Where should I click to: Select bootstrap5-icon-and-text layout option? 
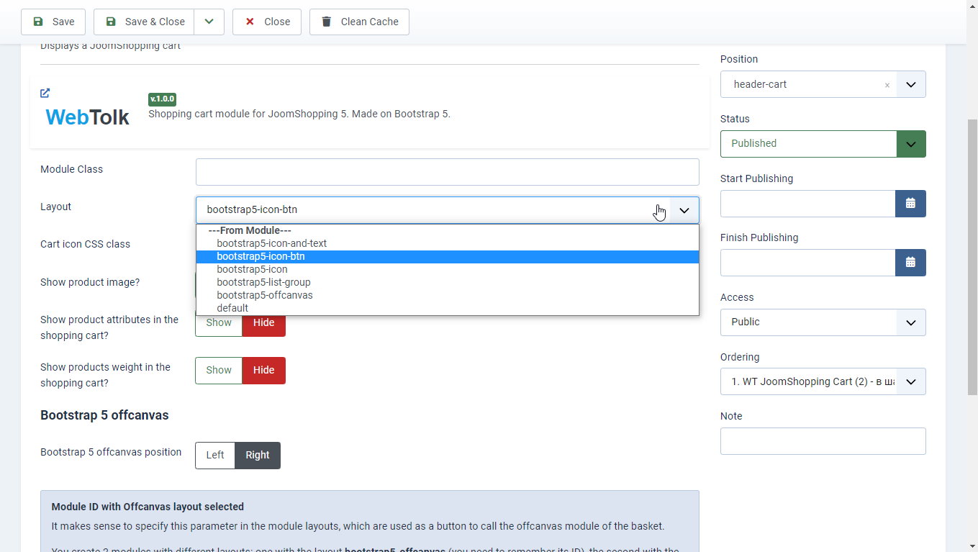[x=271, y=243]
